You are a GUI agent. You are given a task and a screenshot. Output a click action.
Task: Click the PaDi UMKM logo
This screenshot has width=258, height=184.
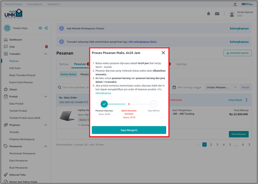tap(14, 14)
